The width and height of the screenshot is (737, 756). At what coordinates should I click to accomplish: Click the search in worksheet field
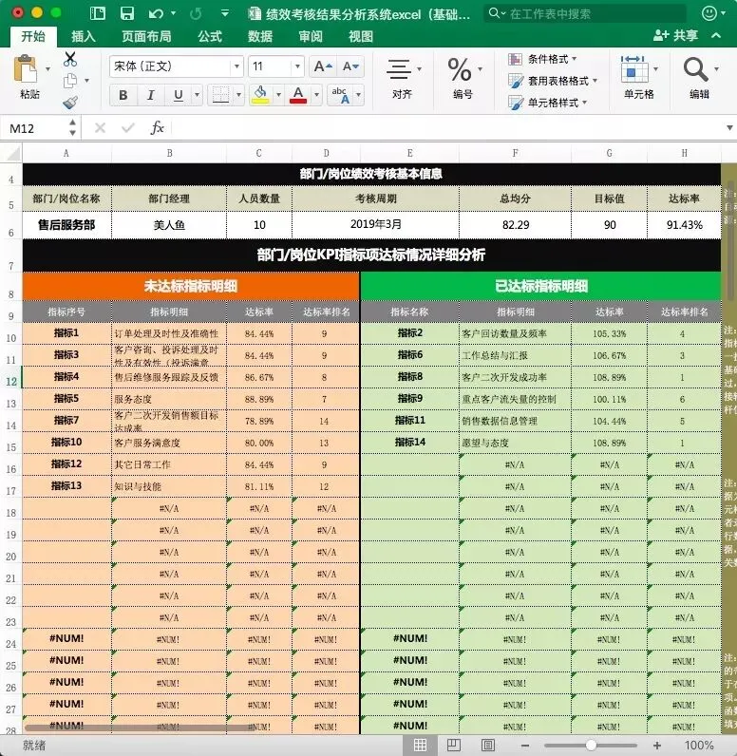pyautogui.click(x=585, y=13)
